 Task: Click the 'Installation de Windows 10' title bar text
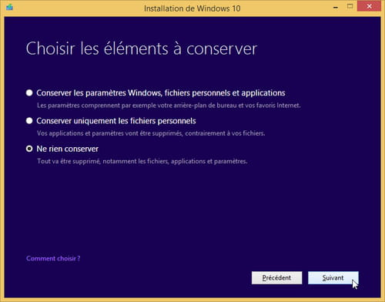(x=192, y=8)
